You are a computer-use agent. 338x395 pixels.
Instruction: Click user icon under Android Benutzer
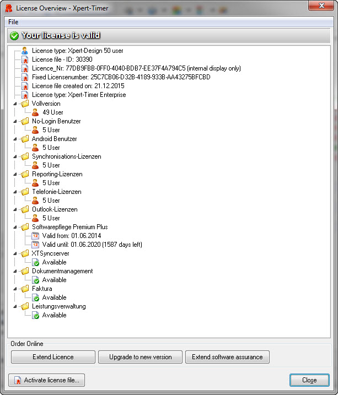(35, 148)
